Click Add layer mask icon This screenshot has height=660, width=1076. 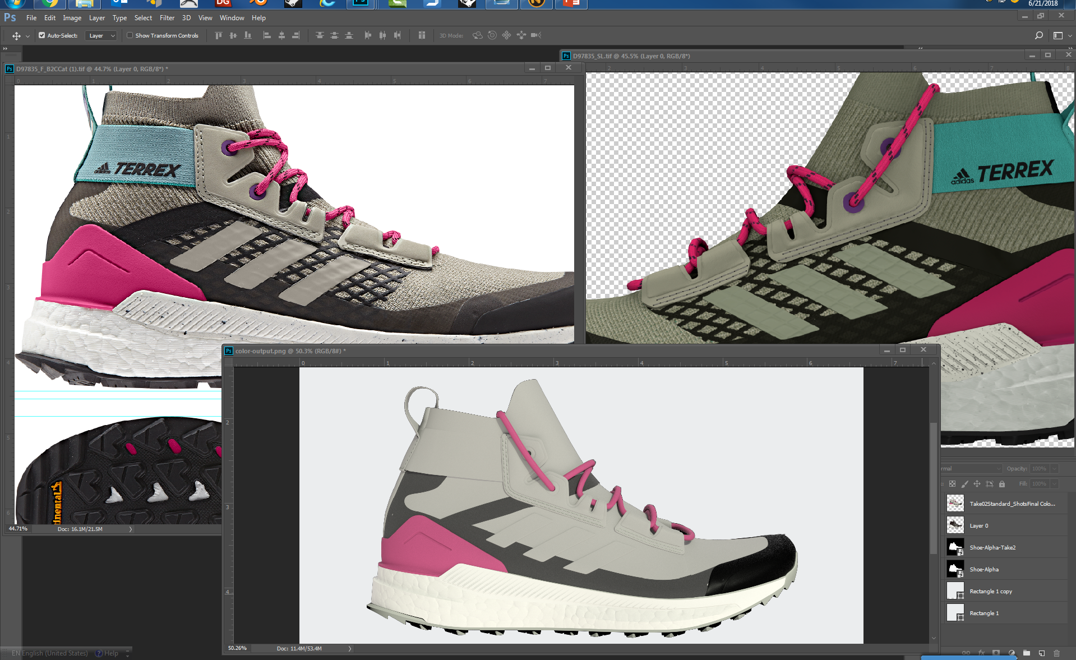996,653
